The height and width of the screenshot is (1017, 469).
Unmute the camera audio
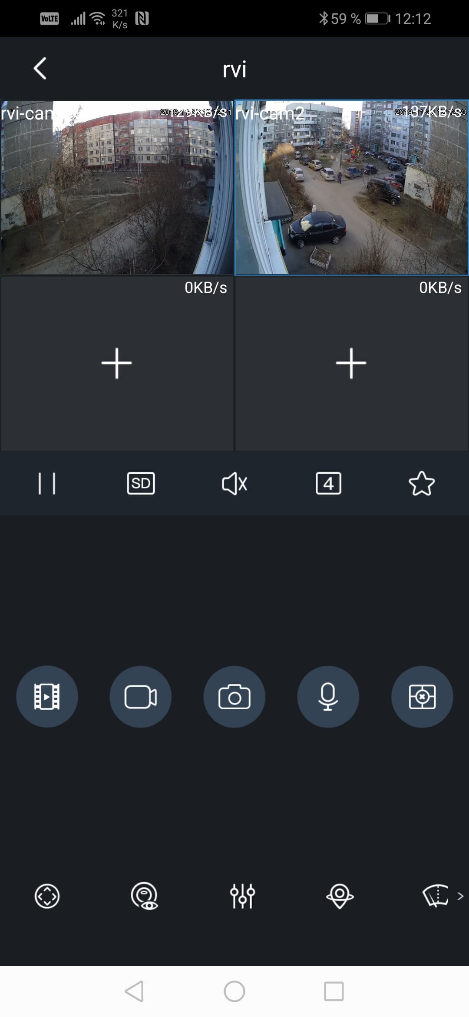pyautogui.click(x=234, y=483)
